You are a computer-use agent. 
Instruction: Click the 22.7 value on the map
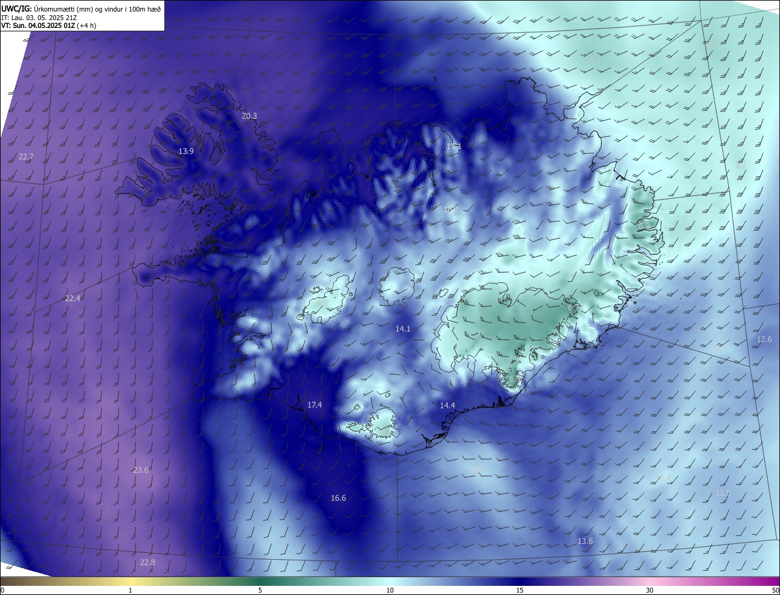click(26, 157)
